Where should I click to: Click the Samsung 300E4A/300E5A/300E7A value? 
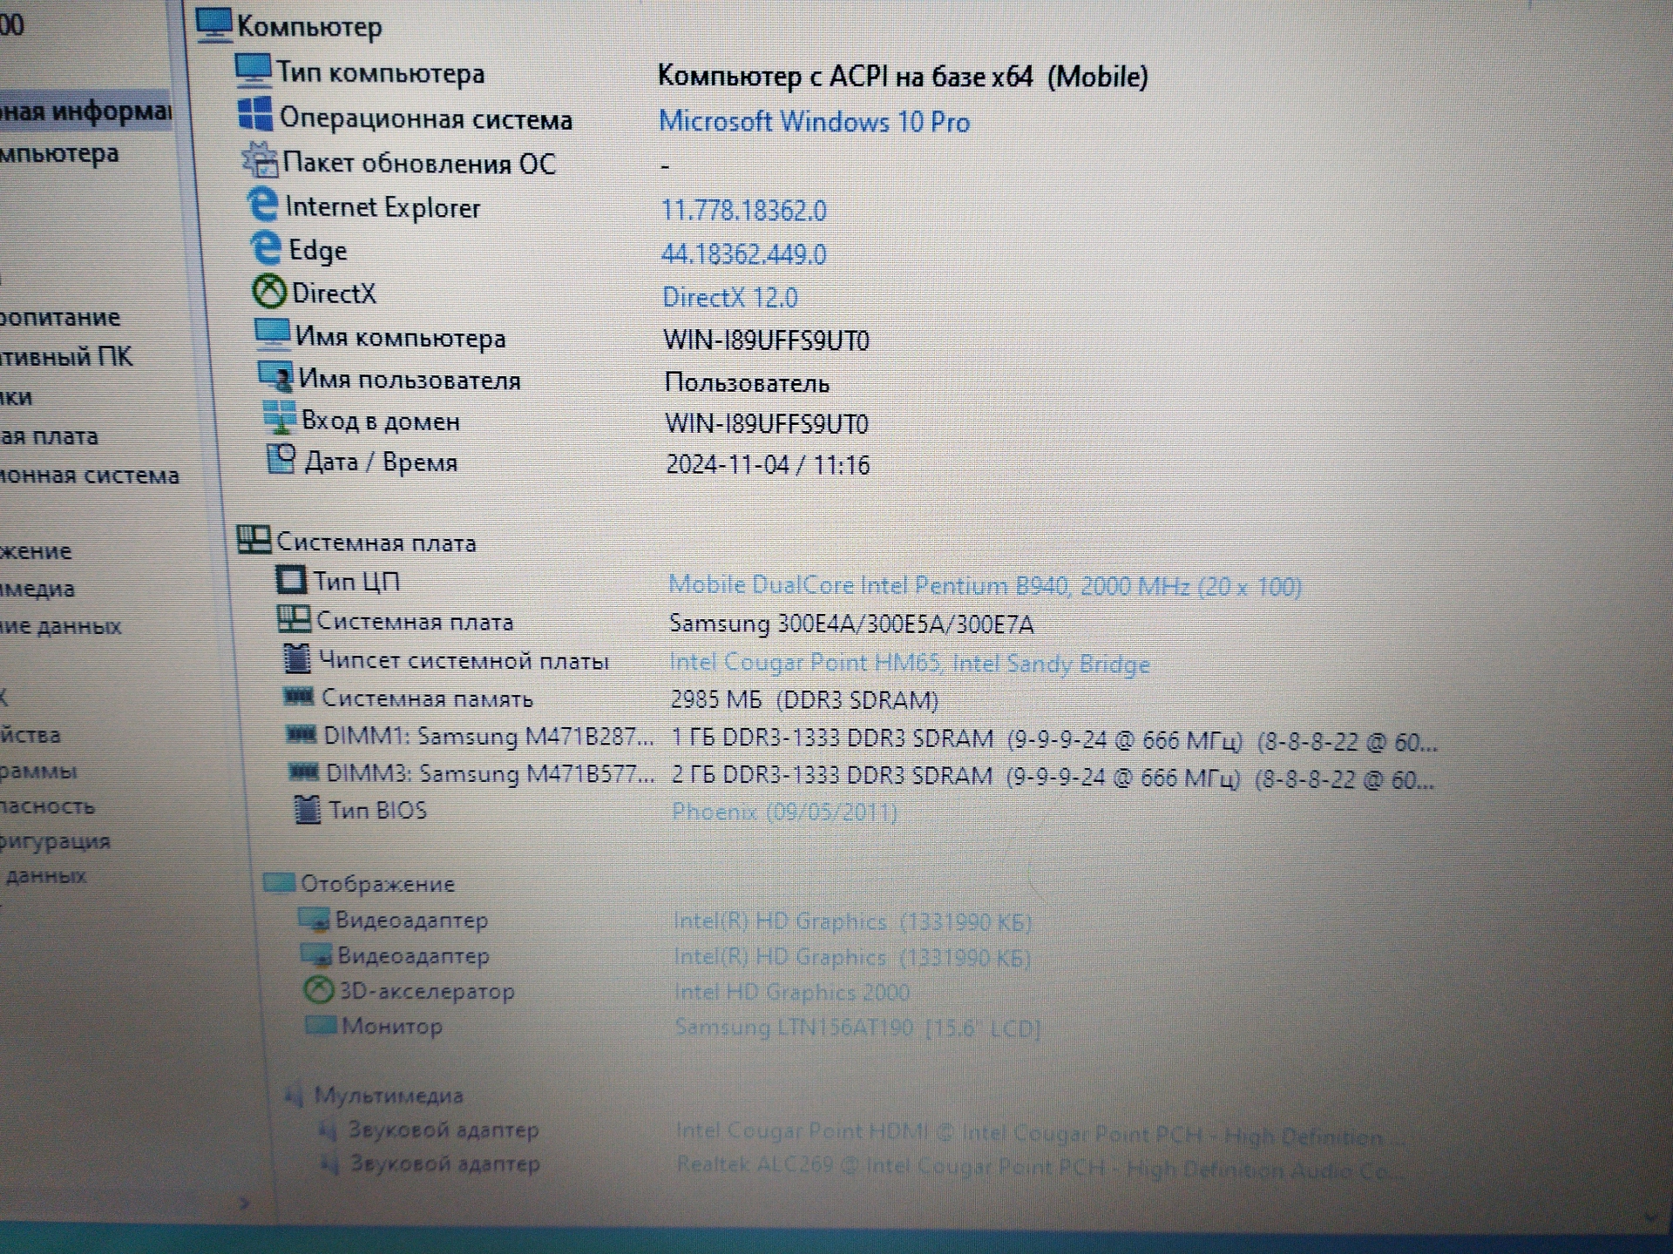pos(851,624)
